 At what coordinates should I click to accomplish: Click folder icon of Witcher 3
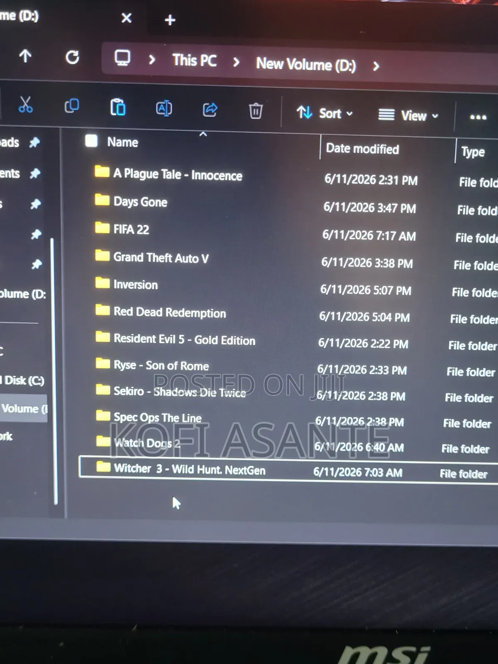[x=103, y=467]
